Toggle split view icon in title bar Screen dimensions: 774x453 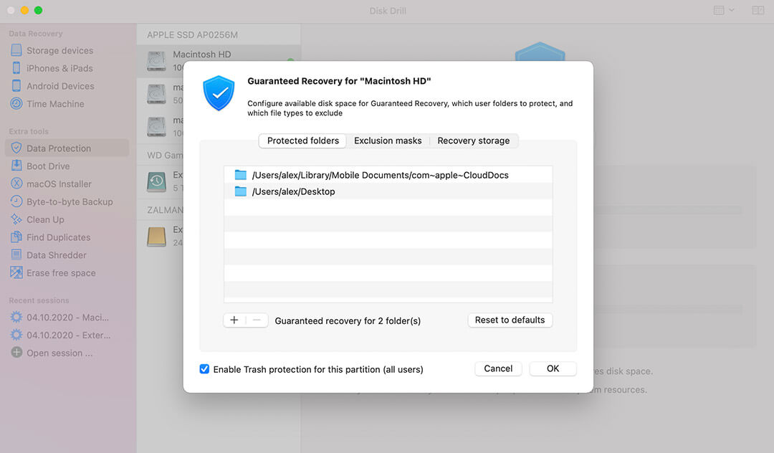point(758,10)
